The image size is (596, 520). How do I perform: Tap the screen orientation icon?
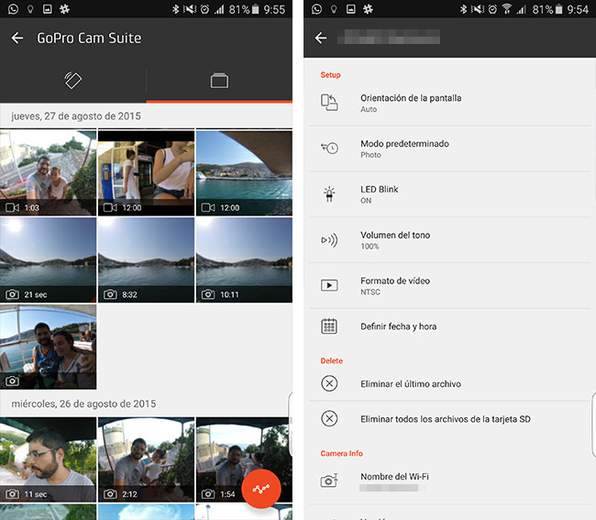pyautogui.click(x=329, y=103)
